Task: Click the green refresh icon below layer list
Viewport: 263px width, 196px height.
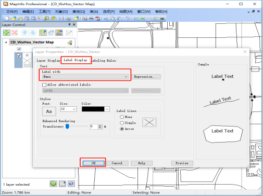Action: 53,184
